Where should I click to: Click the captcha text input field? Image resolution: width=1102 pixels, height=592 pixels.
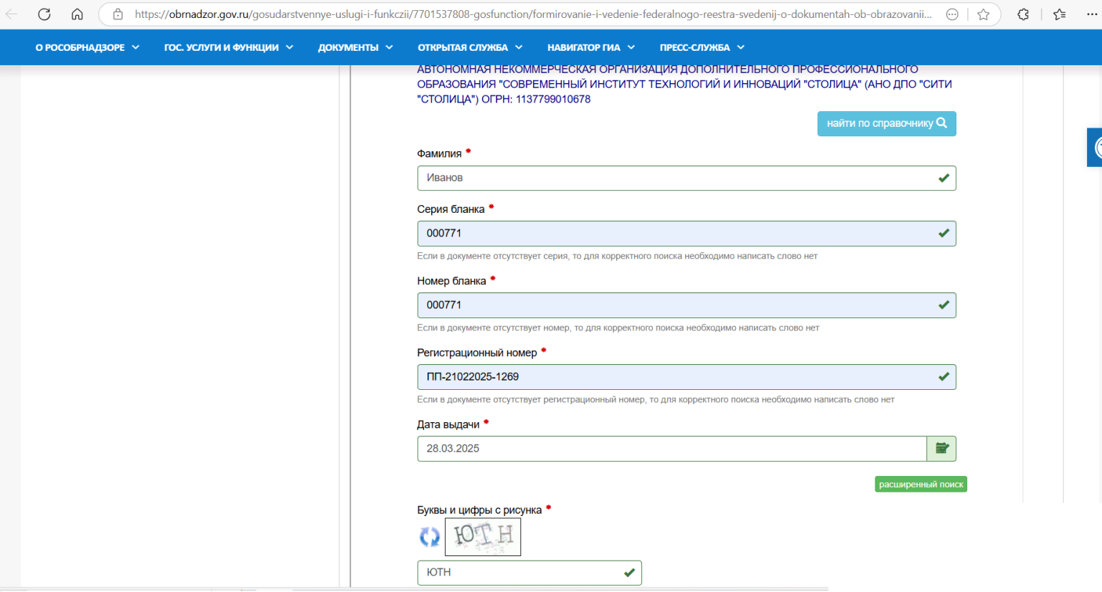click(520, 573)
